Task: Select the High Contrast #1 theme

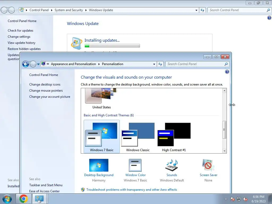Action: click(174, 137)
